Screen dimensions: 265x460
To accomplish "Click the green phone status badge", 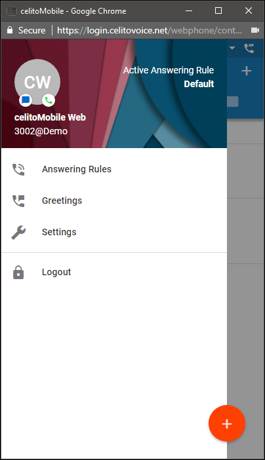I will point(49,100).
